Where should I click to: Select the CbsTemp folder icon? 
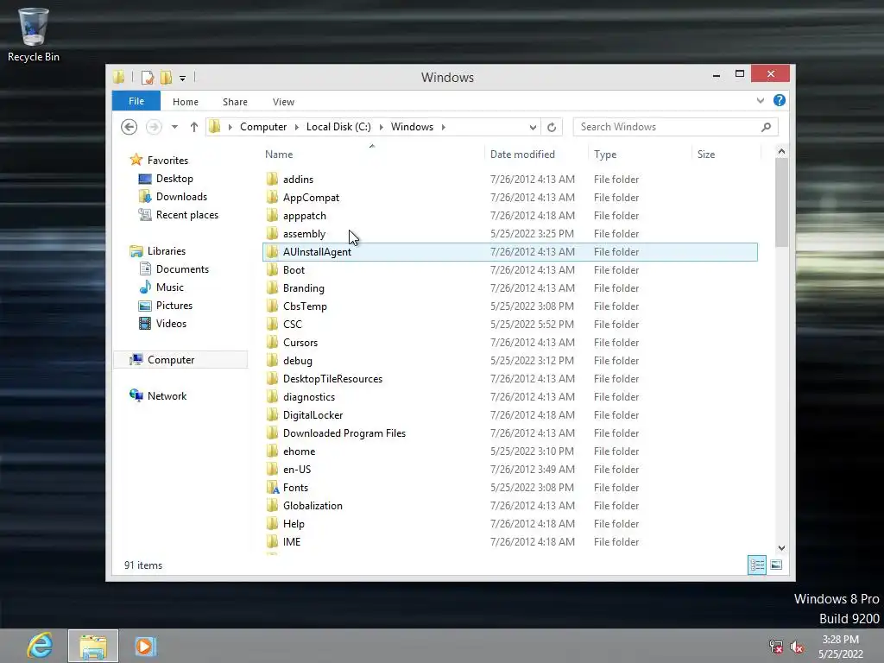click(x=272, y=306)
